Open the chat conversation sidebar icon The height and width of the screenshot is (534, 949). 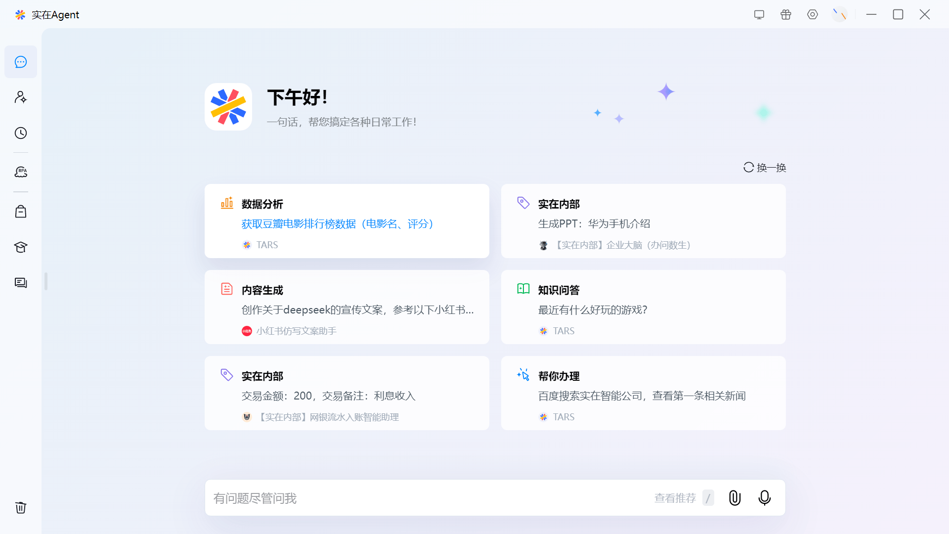(x=21, y=62)
